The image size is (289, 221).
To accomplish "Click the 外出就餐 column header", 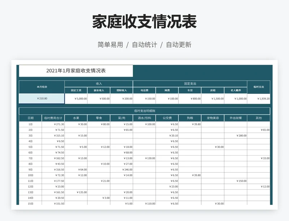I will (x=236, y=118).
